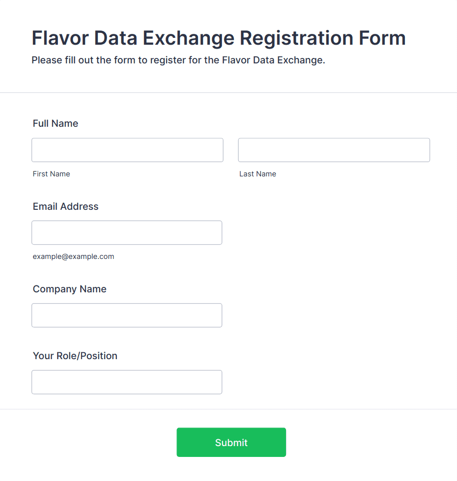Click the "Email Address" field label
Viewport: 457px width, 481px height.
click(66, 206)
